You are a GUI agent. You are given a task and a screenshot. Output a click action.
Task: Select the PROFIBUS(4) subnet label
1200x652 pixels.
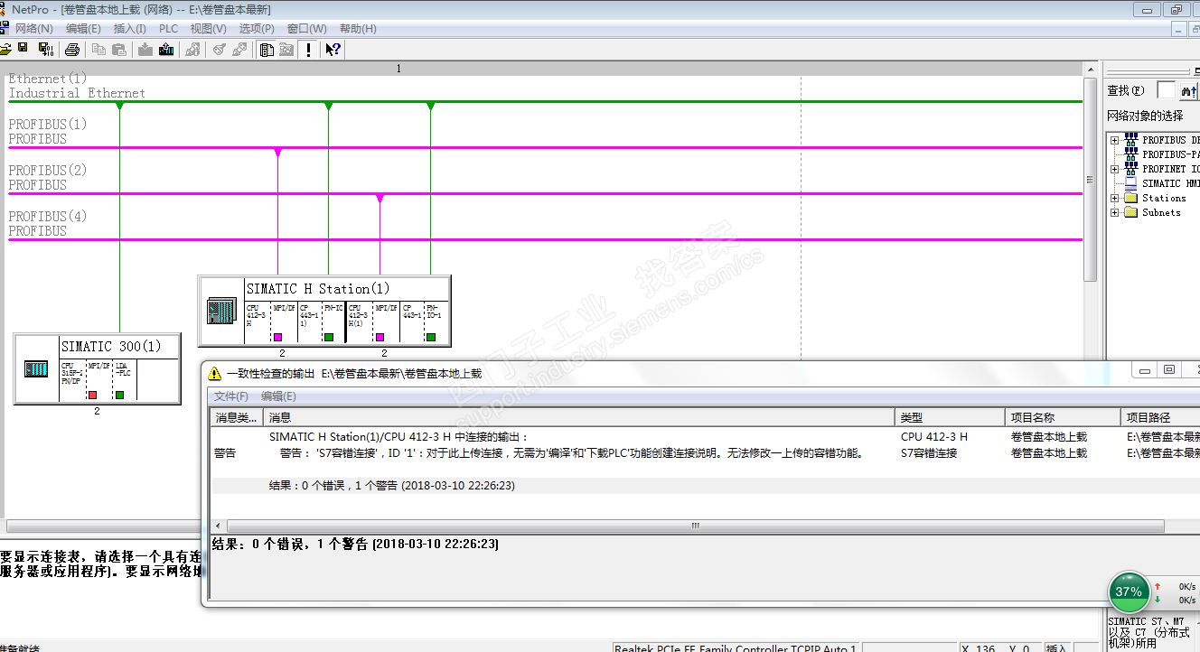point(48,223)
